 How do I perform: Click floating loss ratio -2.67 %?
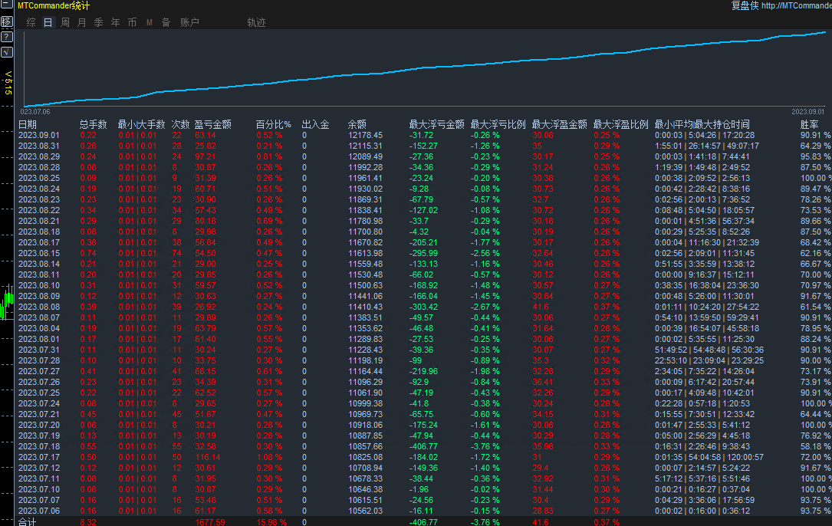coord(485,307)
